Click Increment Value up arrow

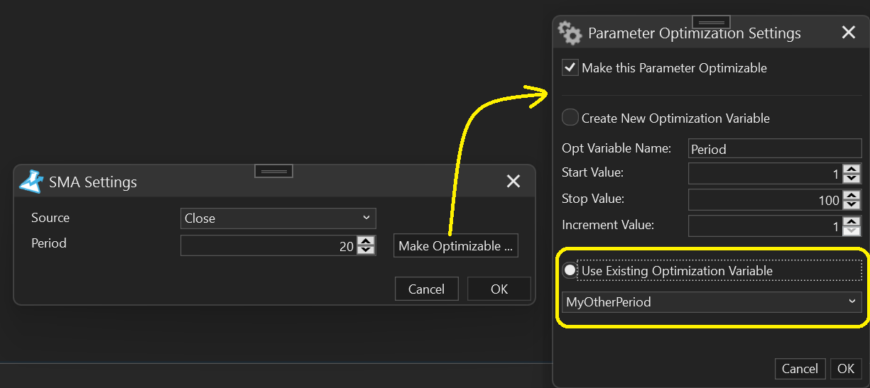click(x=852, y=221)
